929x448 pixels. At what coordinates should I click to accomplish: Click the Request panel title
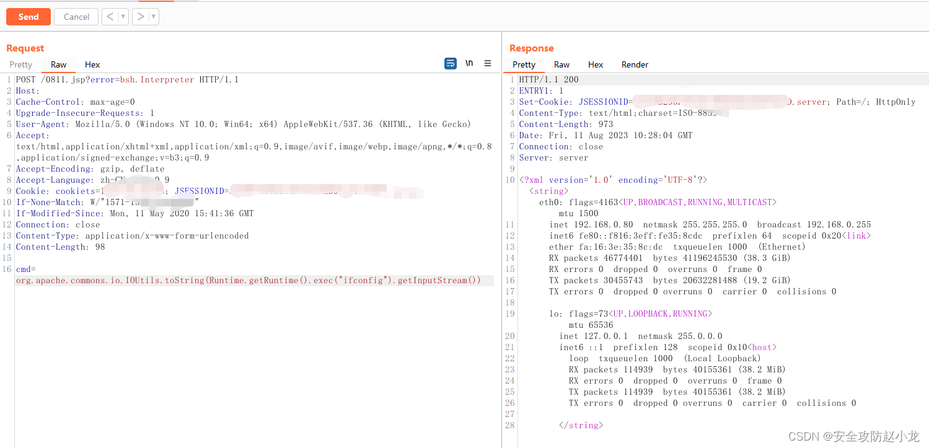(x=25, y=48)
